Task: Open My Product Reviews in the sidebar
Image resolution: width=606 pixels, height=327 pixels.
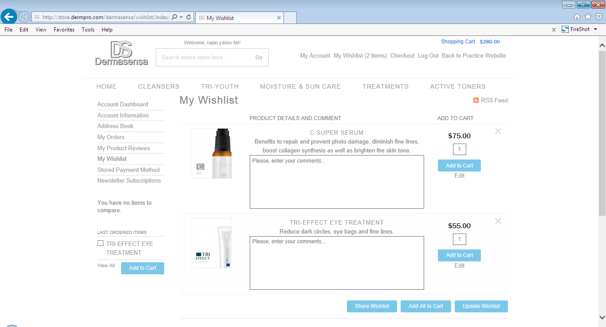Action: pyautogui.click(x=124, y=148)
